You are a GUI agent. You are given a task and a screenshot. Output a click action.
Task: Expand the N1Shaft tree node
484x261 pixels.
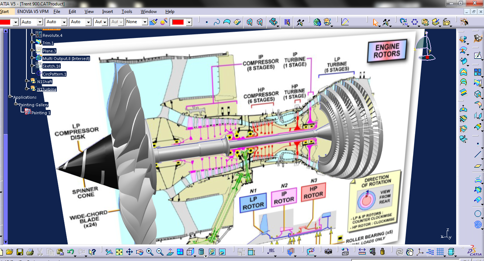point(27,81)
